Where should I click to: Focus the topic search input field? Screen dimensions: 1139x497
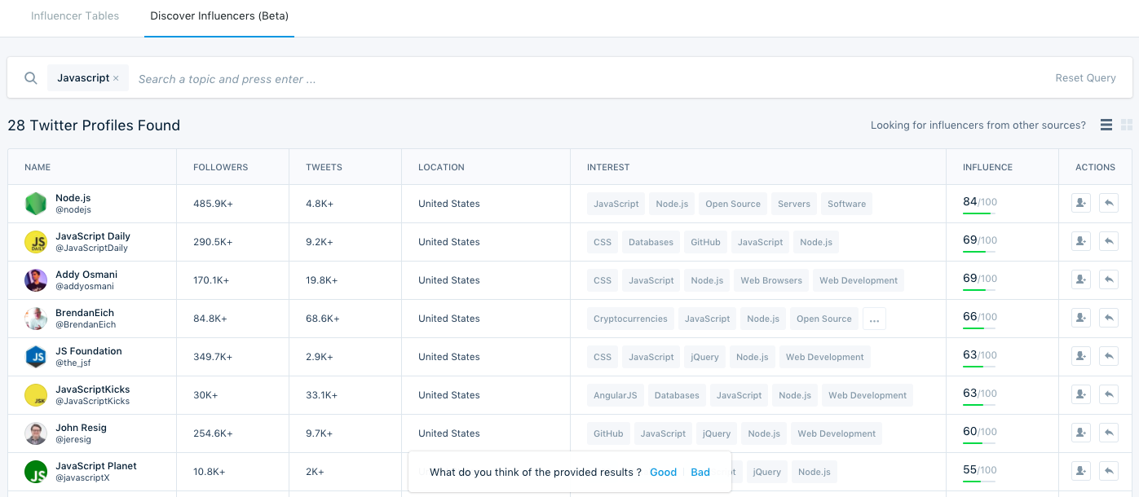[x=587, y=79]
